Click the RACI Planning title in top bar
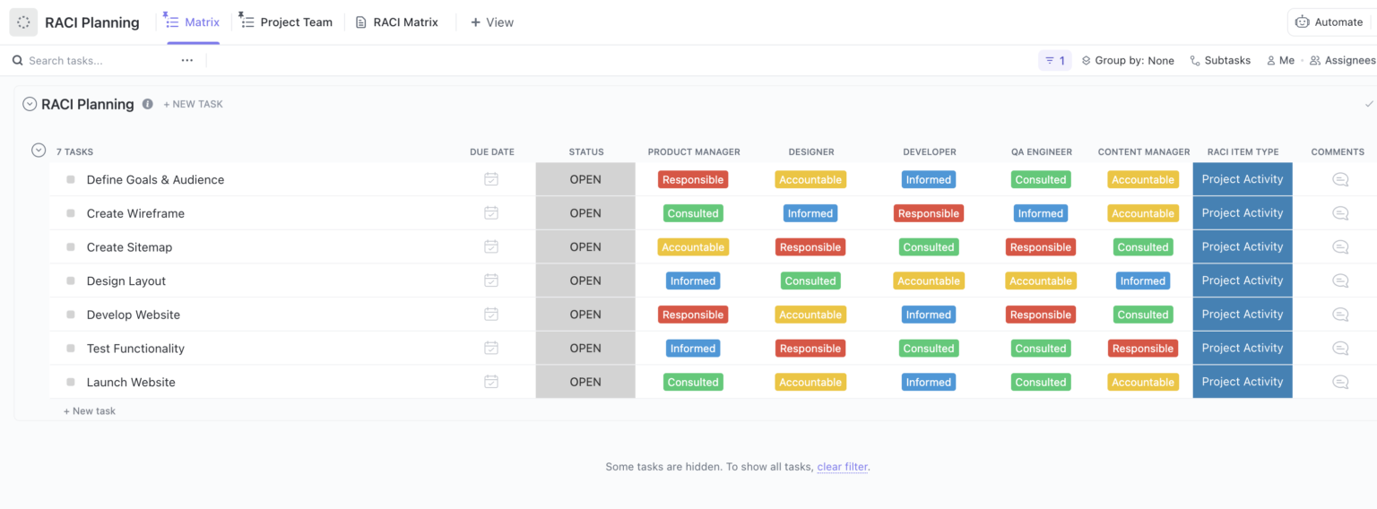Screen dimensions: 1377x509 (x=92, y=22)
